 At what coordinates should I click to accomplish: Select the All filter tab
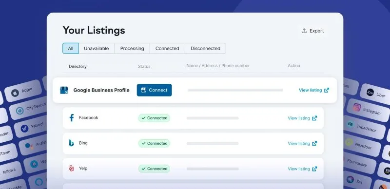71,48
